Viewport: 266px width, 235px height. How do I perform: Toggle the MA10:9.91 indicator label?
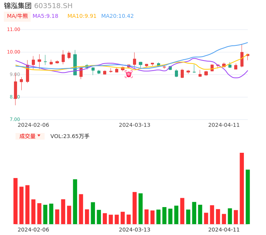(x=82, y=16)
